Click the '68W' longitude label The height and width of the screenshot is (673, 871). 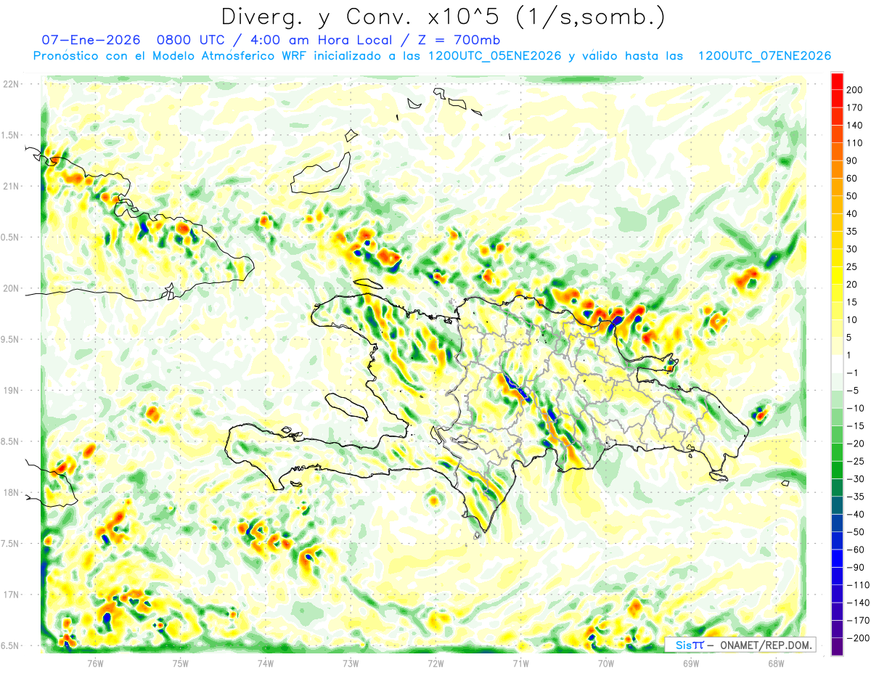(776, 664)
